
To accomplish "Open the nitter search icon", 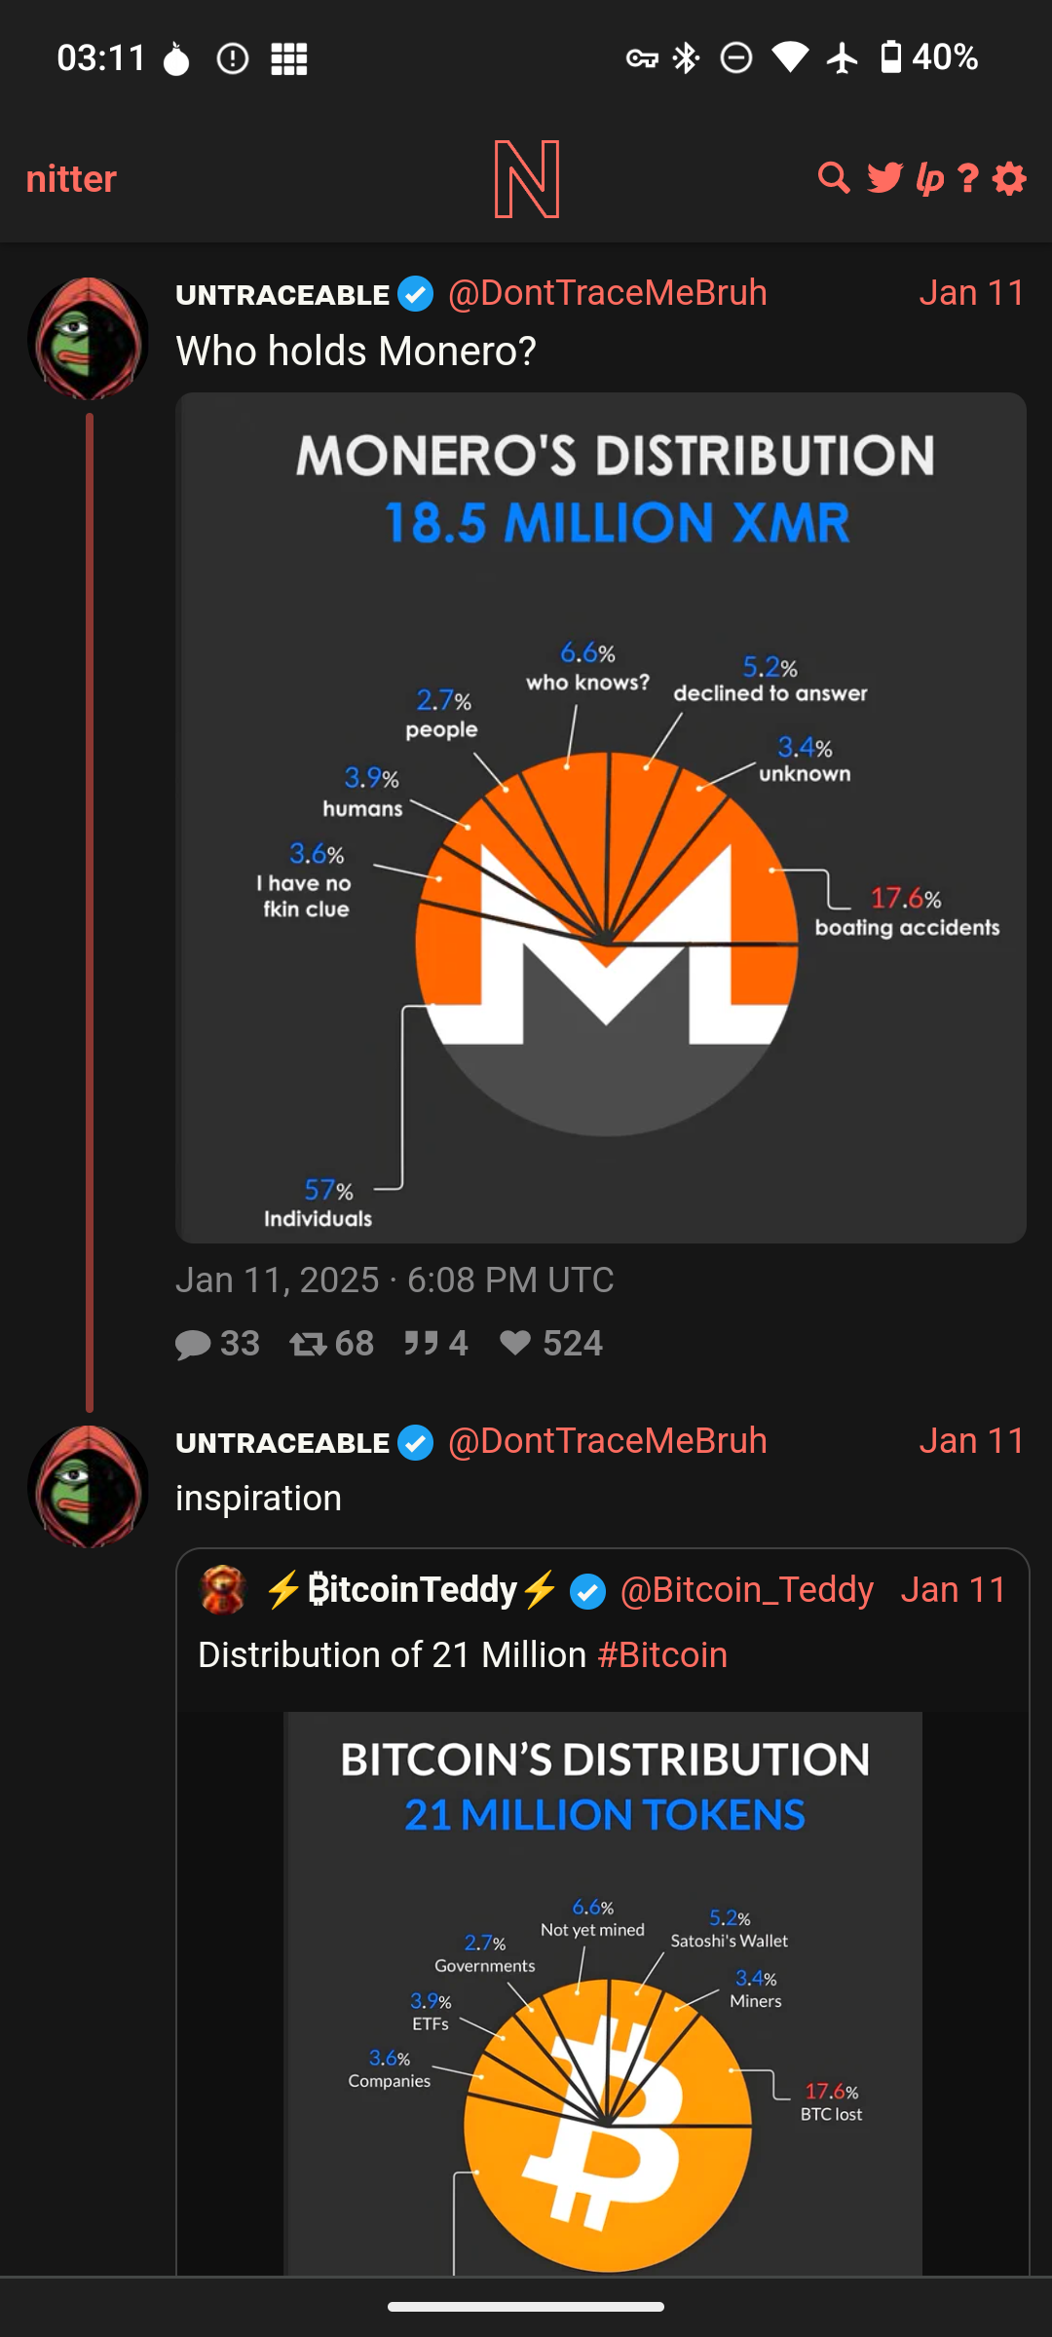I will click(x=834, y=178).
